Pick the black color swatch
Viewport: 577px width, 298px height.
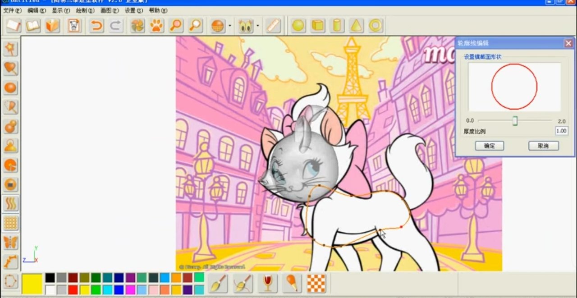click(50, 278)
